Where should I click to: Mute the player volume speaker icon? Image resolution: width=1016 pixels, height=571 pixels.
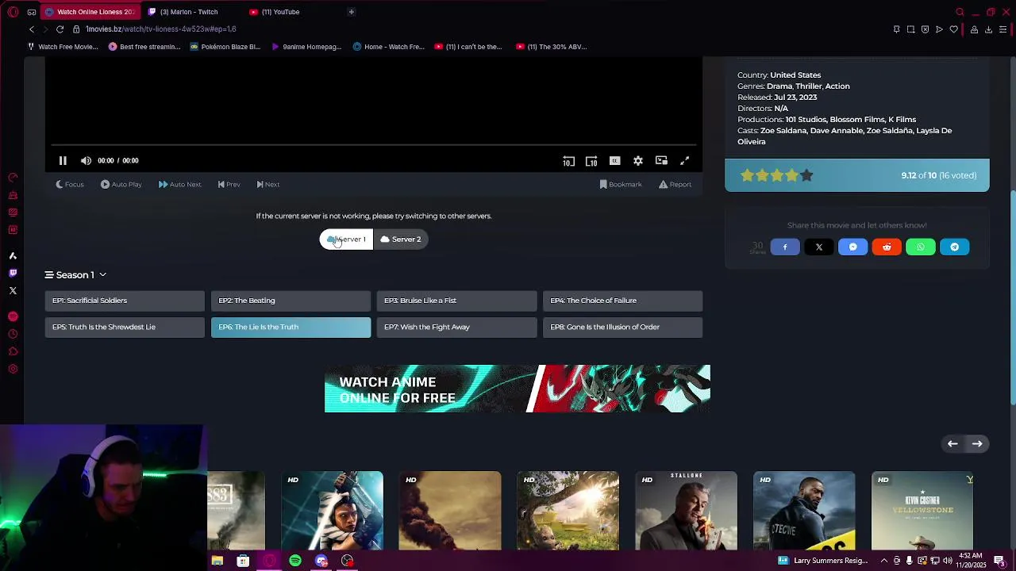click(x=86, y=160)
